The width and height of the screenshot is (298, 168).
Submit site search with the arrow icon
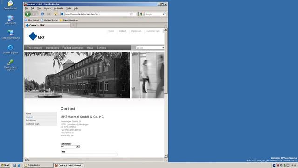[163, 48]
